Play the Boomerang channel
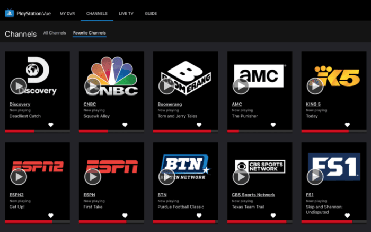 pos(167,86)
